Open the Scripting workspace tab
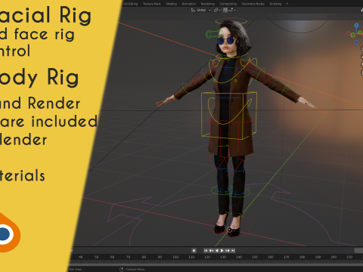The width and height of the screenshot is (363, 272). click(275, 4)
